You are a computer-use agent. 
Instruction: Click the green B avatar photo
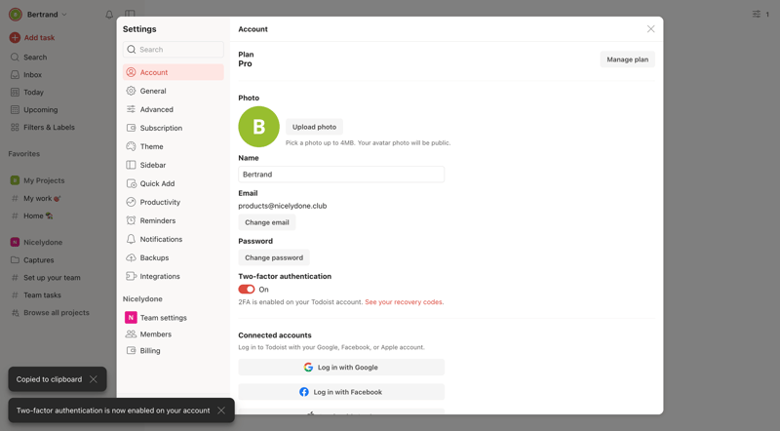point(258,127)
